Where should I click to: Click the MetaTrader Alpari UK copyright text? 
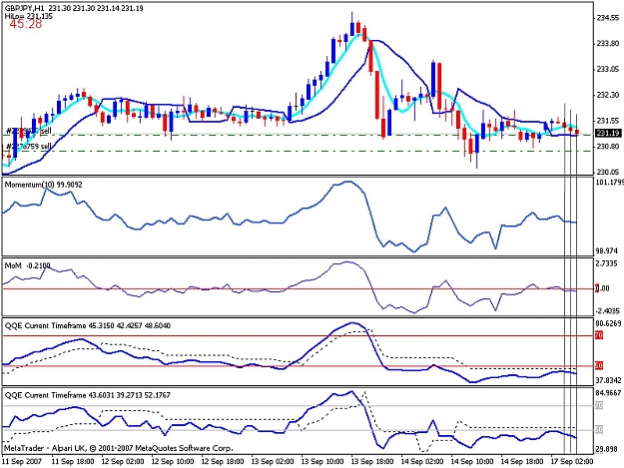point(118,448)
